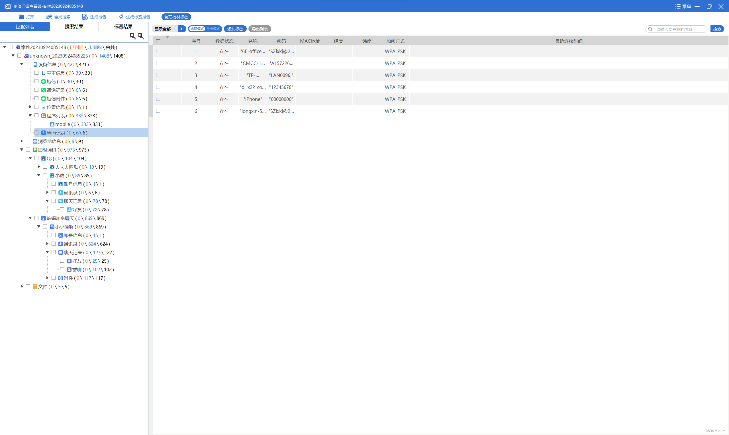Switch to 搜索结果 tab
The image size is (729, 435).
74,26
